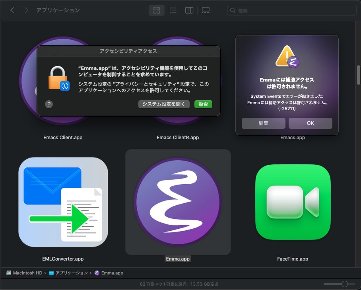Click アプリケーション folder in the path bar
Viewport: 361px width, 290px height.
(x=68, y=273)
